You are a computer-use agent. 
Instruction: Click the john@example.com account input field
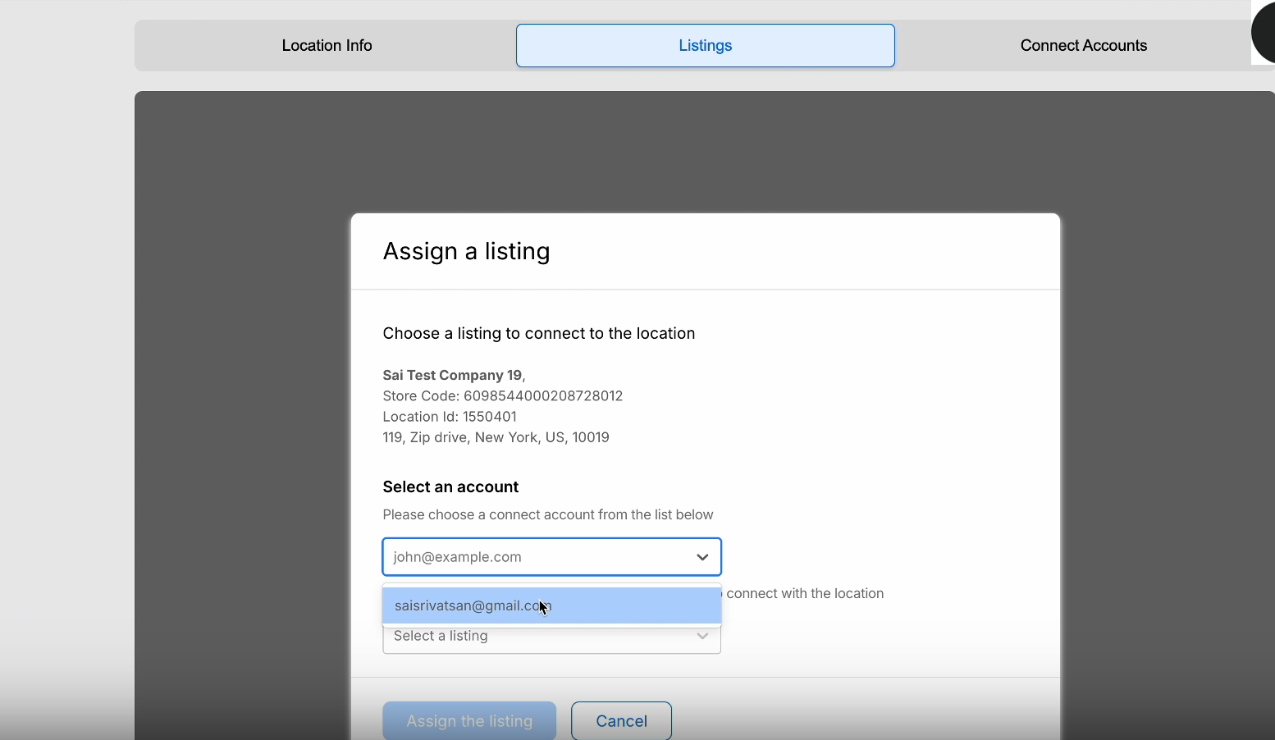tap(533, 557)
